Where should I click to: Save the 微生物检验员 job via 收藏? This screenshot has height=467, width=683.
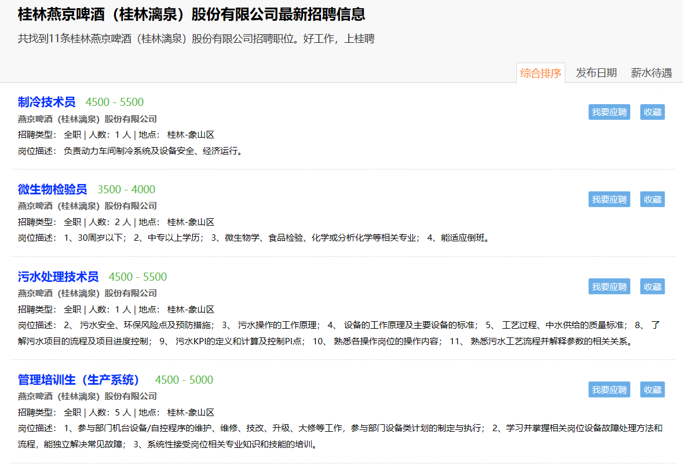click(x=652, y=199)
